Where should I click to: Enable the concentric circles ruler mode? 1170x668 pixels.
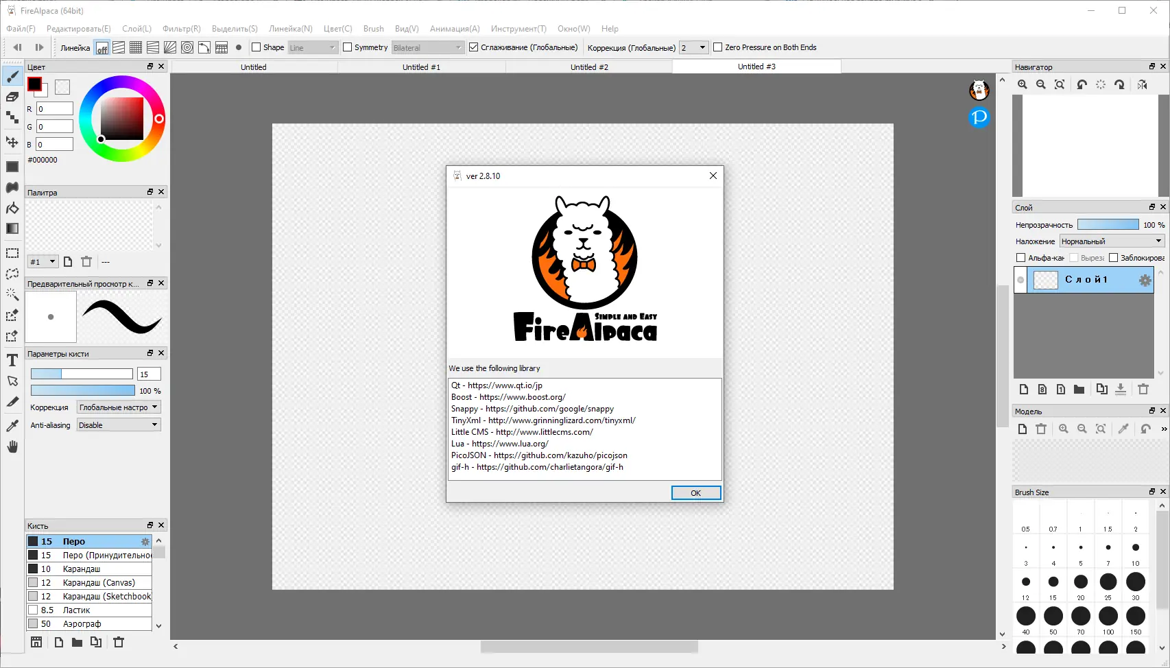pyautogui.click(x=187, y=47)
